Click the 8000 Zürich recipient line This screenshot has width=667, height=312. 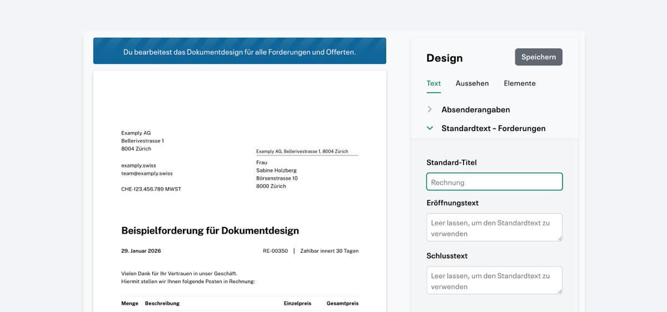[x=271, y=187]
